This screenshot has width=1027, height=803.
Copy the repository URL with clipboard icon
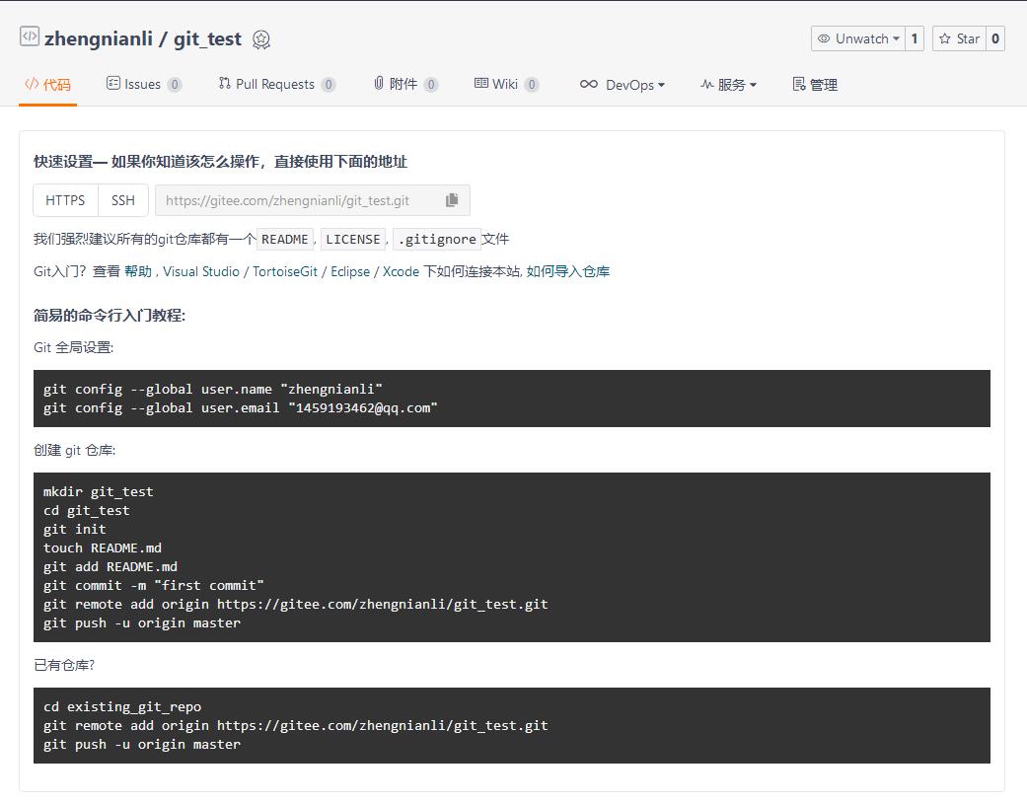452,200
